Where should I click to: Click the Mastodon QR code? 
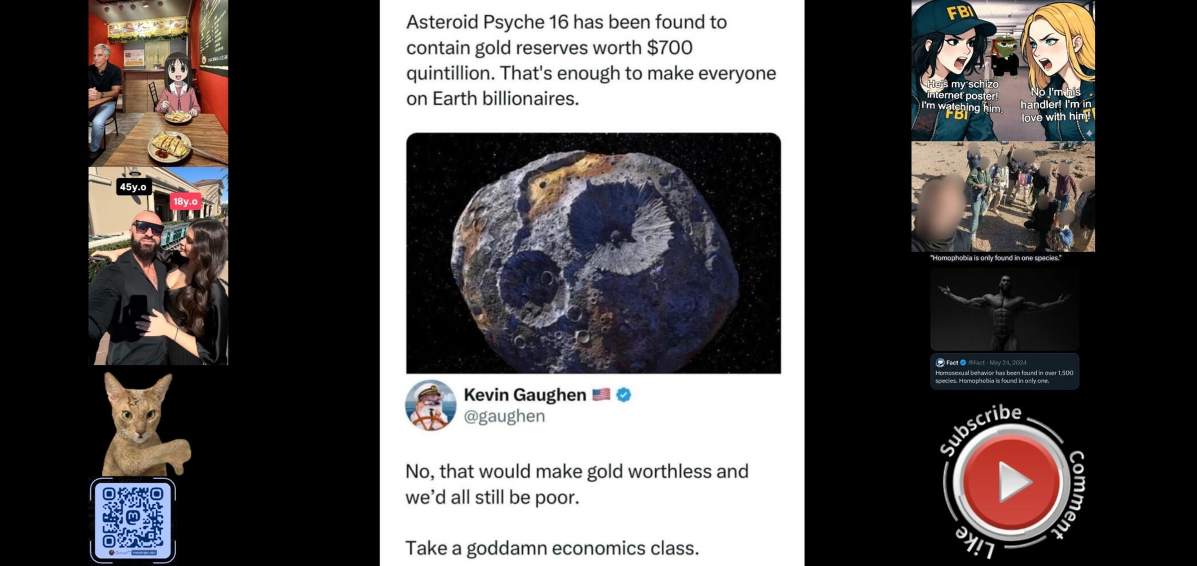point(133,520)
